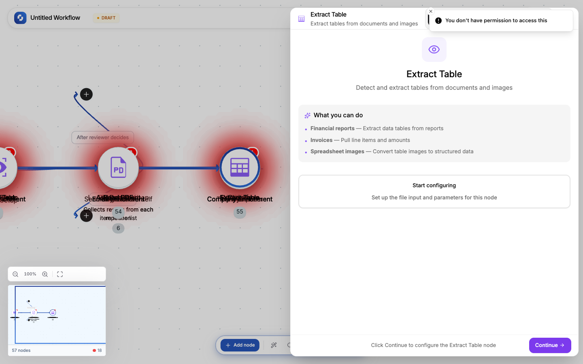
Task: Click the sparkle icon beside What you can do
Action: [x=307, y=115]
